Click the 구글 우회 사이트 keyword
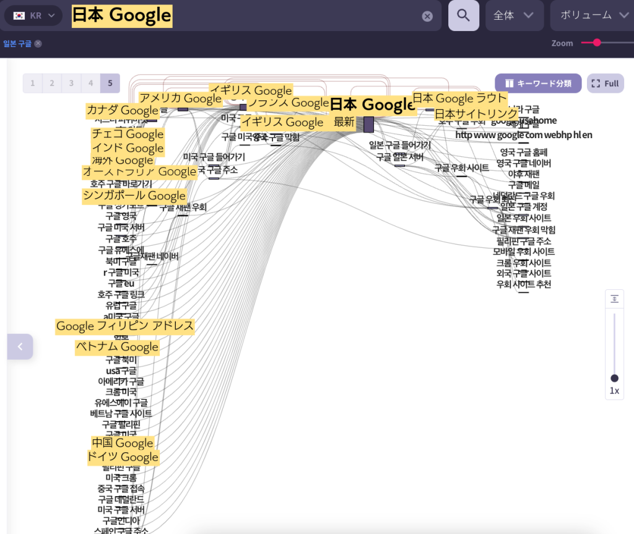634x534 pixels. (462, 167)
